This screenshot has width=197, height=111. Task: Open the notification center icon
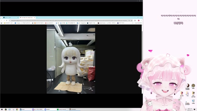point(195,109)
